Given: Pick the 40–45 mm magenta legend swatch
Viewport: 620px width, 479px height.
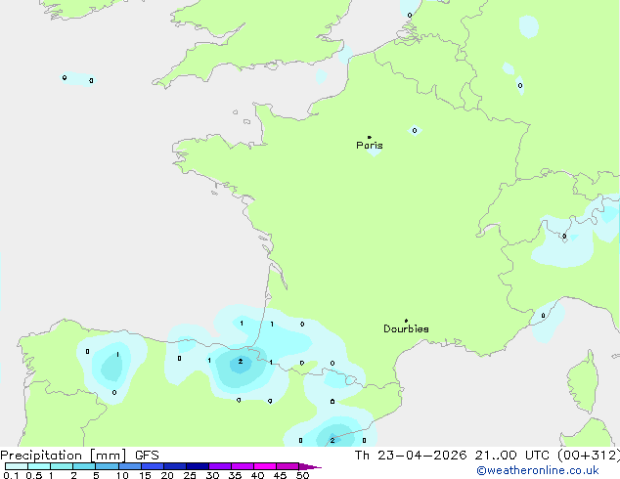Looking at the screenshot, I should (265, 466).
